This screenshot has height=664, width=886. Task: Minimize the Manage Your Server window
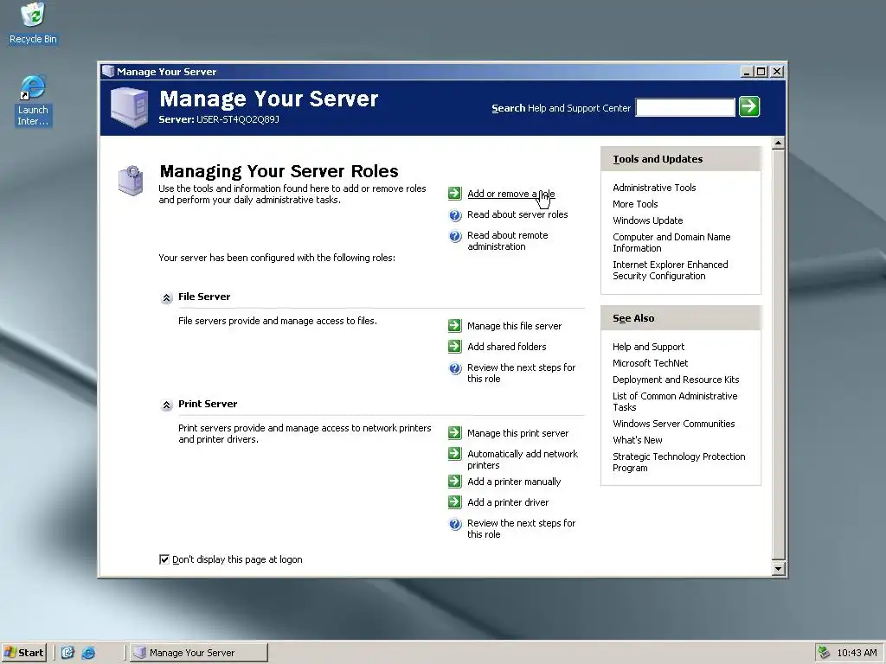coord(747,72)
